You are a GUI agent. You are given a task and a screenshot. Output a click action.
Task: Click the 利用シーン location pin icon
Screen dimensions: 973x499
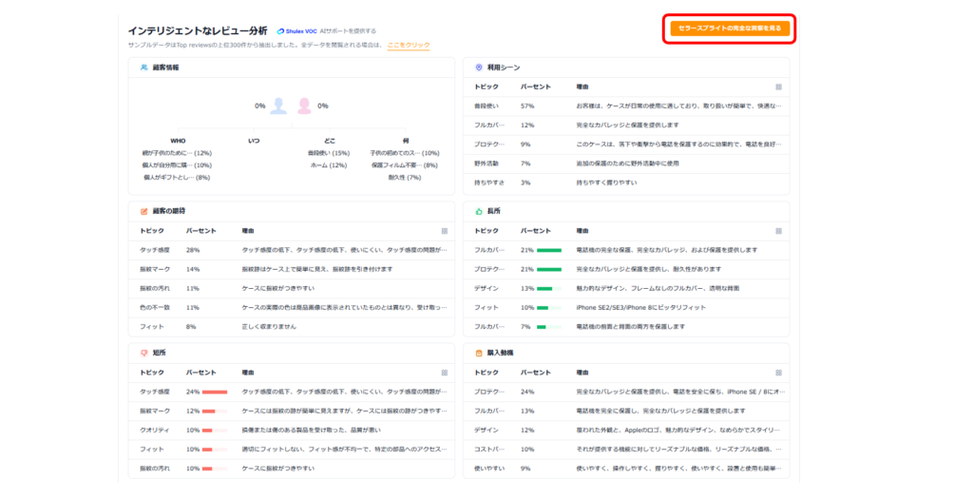pos(479,67)
